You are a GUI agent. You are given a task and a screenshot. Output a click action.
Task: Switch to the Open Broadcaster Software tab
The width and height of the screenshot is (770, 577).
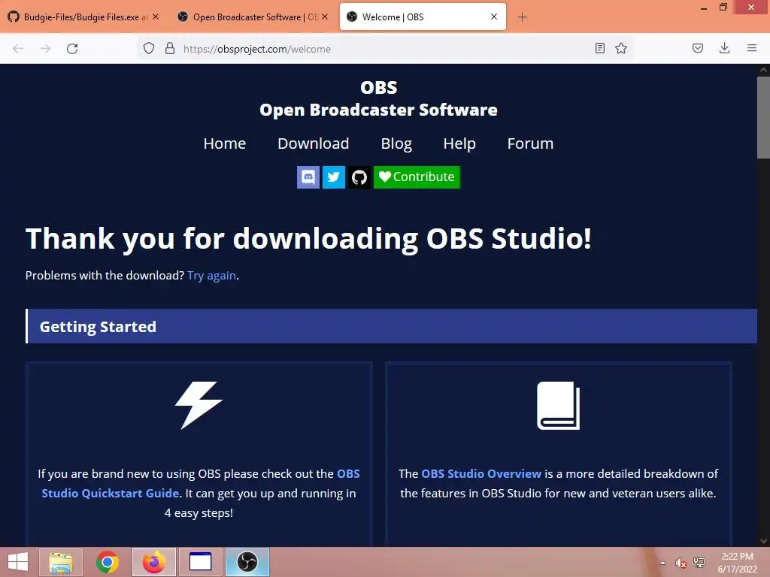coord(247,17)
